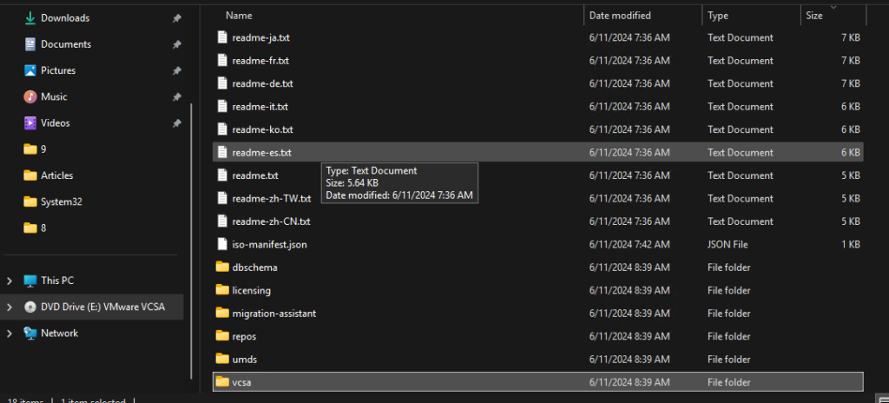Click the Music icon in Quick access
This screenshot has height=403, width=889.
pyautogui.click(x=30, y=96)
